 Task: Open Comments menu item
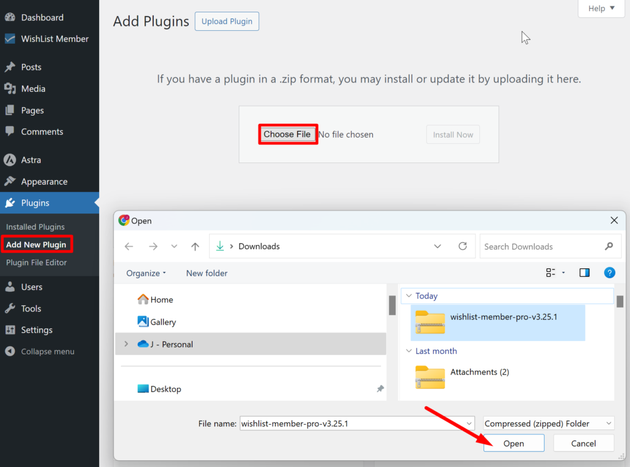pos(42,132)
